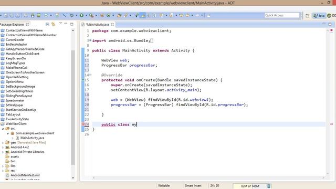Click the External Tools run icon

pos(91,15)
